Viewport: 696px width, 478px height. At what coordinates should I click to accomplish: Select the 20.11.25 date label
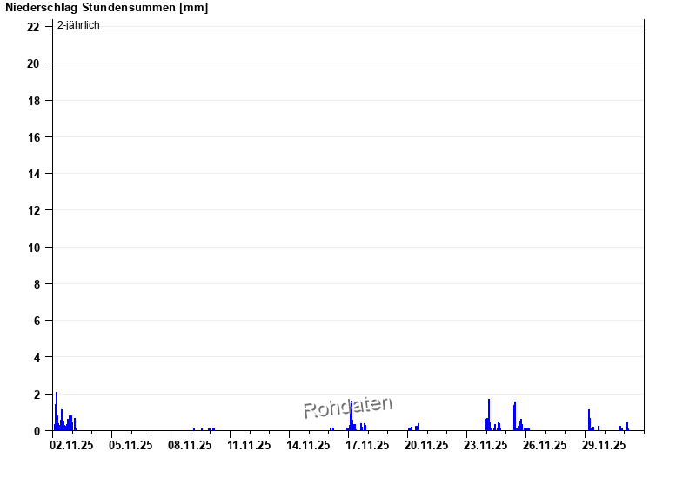pyautogui.click(x=426, y=445)
